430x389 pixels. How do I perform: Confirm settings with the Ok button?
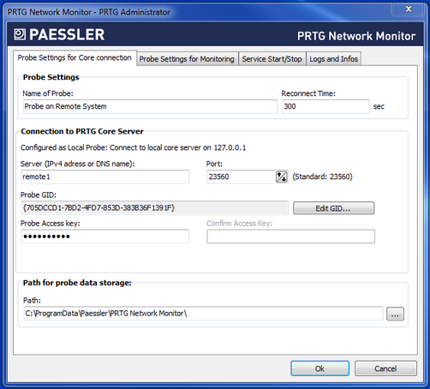click(320, 368)
